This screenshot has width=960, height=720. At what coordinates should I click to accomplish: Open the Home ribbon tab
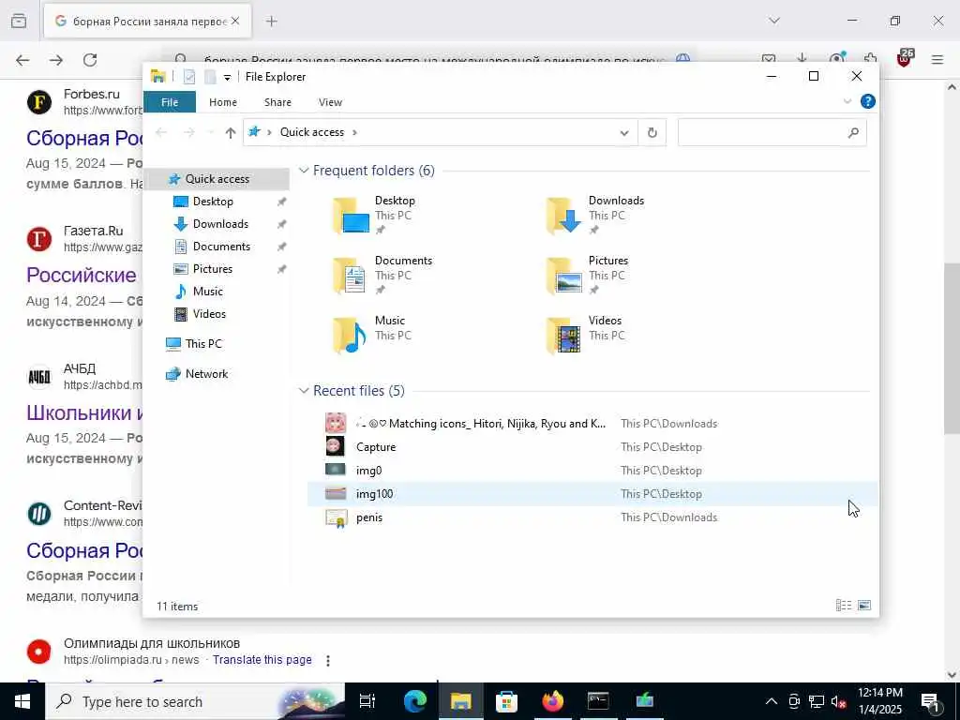223,102
